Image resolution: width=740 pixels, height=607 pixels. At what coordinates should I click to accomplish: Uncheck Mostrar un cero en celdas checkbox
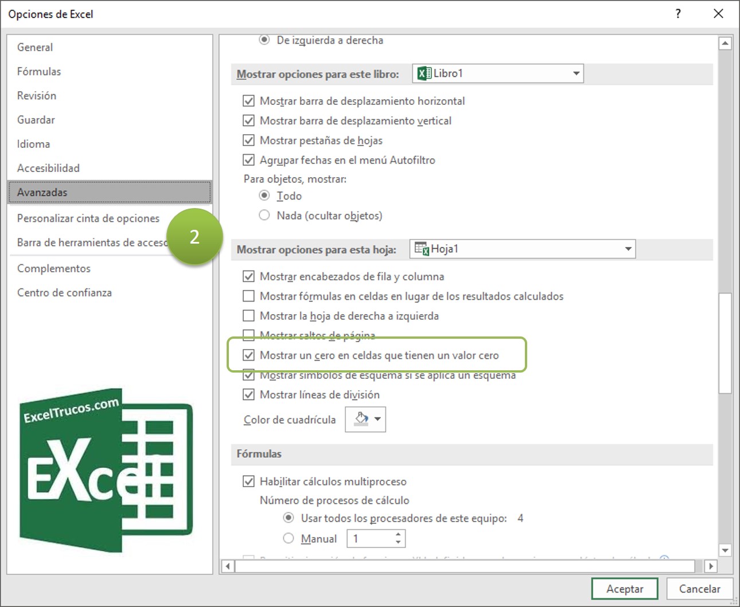click(x=248, y=355)
